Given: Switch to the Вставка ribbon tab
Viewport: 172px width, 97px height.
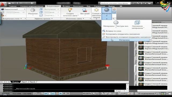Looking at the screenshot, I should pyautogui.click(x=66, y=6).
